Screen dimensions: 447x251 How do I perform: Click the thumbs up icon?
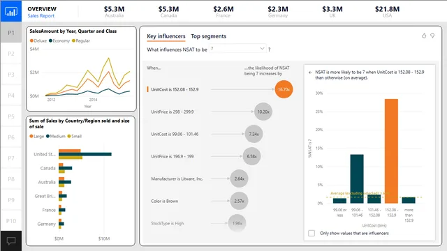tap(424, 36)
